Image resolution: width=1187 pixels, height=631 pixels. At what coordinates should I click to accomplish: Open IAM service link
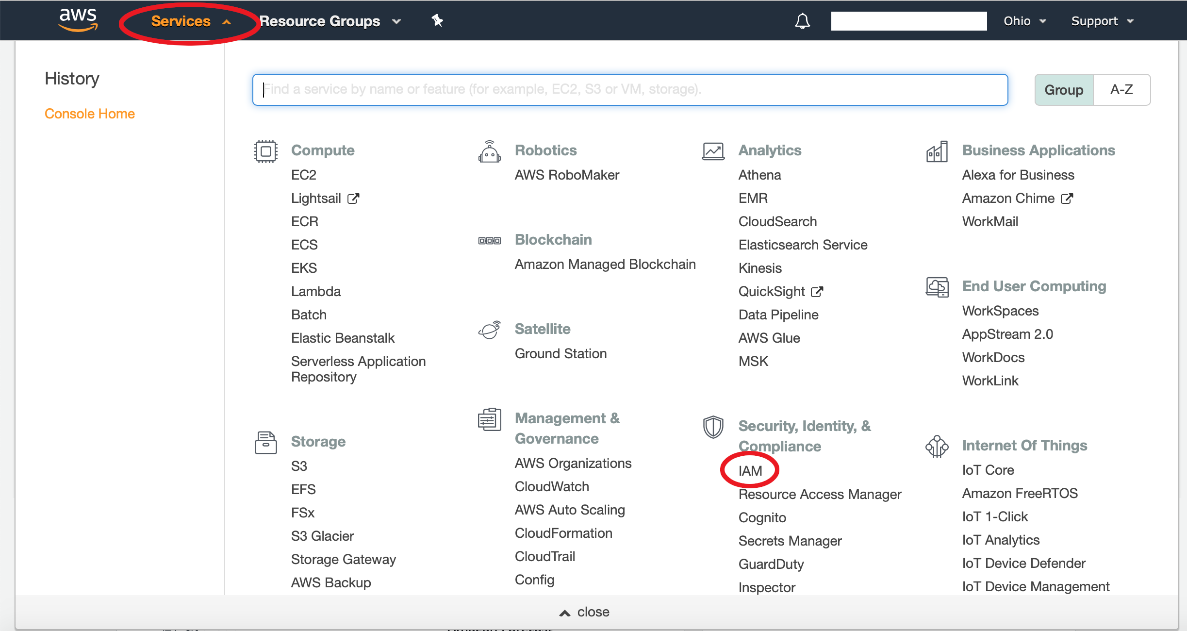[750, 470]
